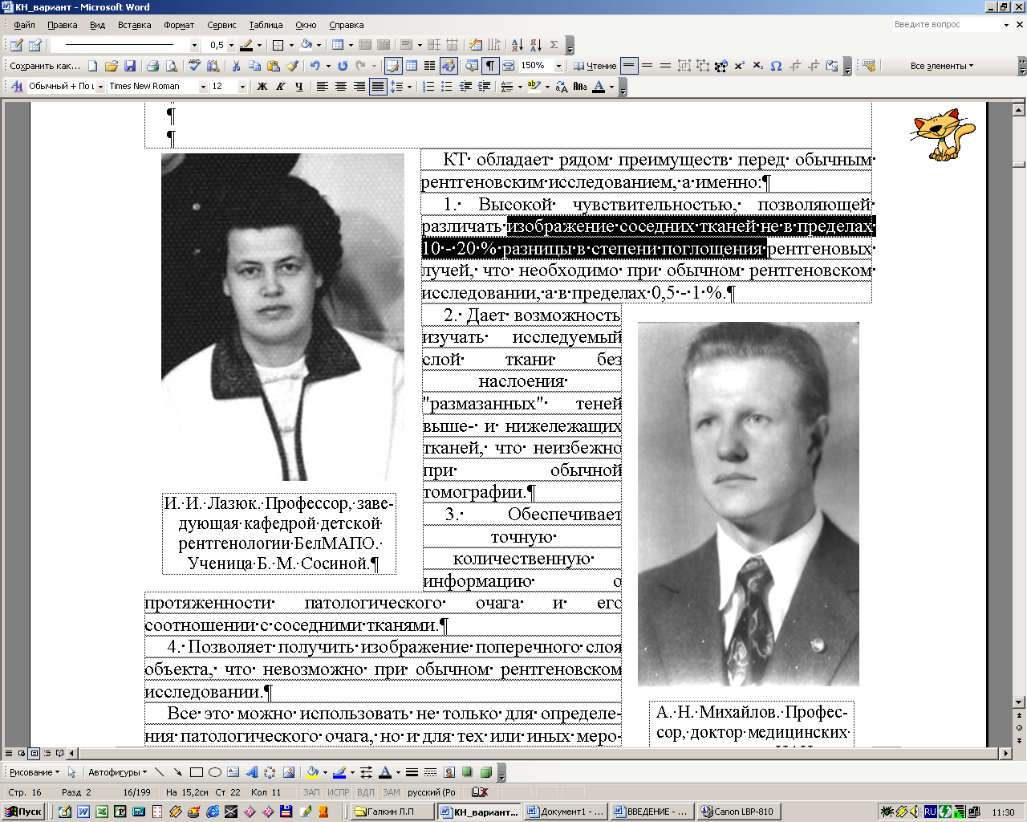Align text to center

(340, 86)
